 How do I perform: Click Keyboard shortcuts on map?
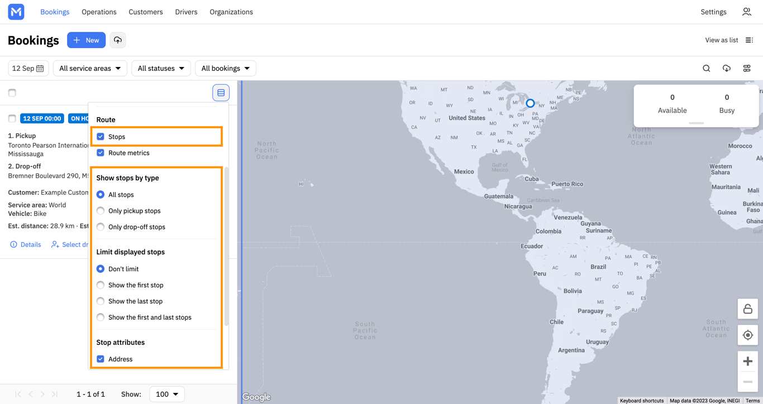pyautogui.click(x=642, y=401)
